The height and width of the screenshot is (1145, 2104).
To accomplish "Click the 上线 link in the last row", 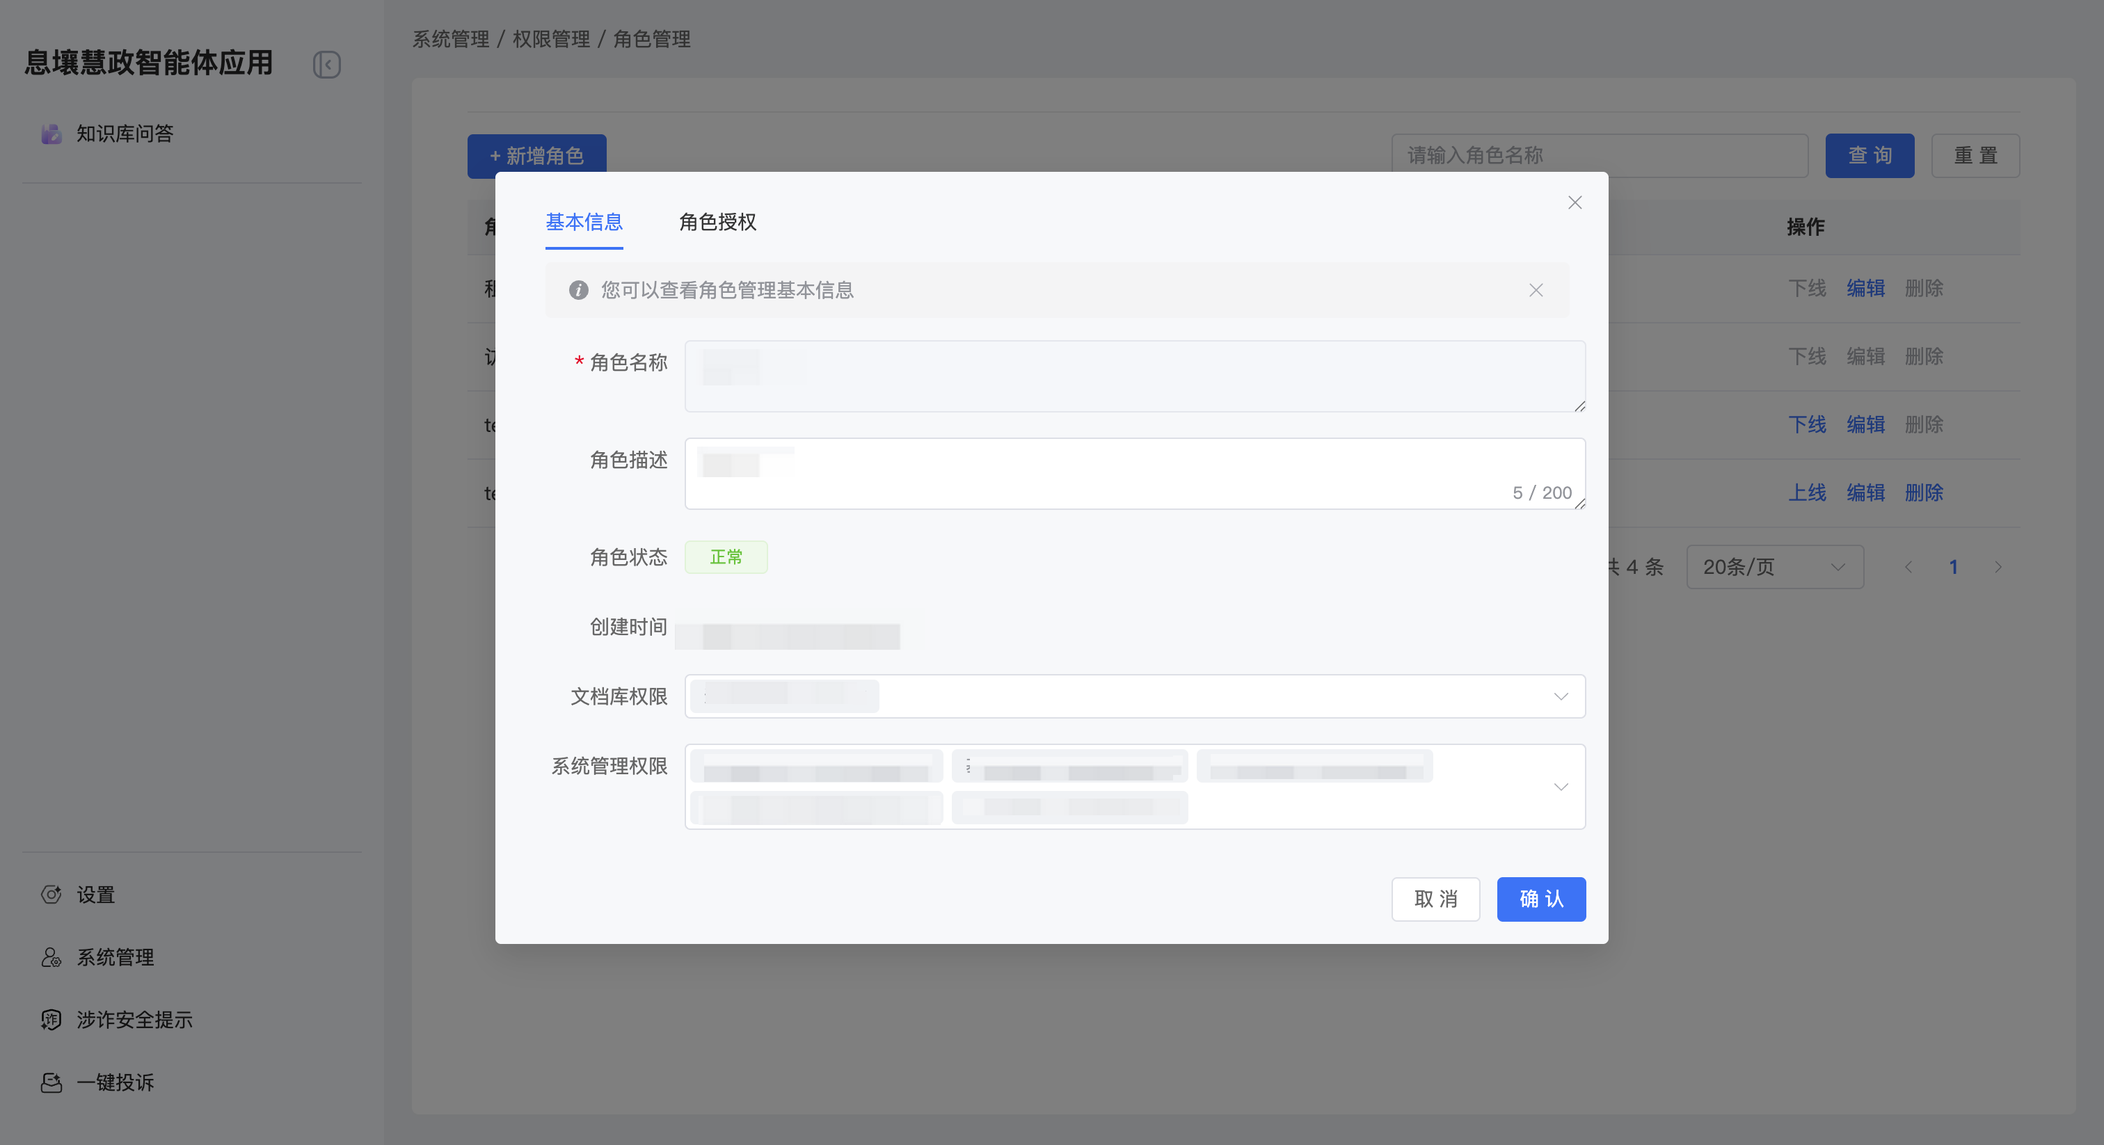I will point(1807,493).
